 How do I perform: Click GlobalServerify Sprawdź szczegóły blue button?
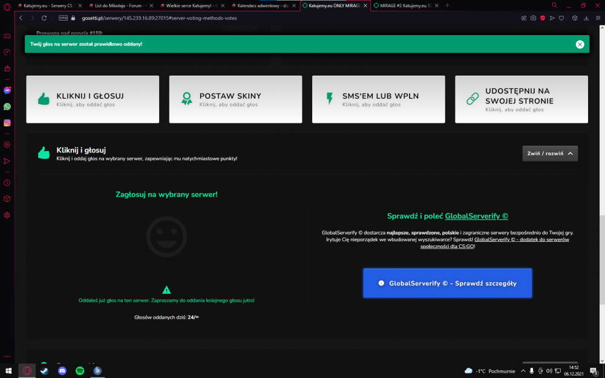[447, 283]
